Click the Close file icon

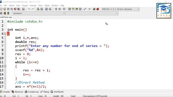click(15, 9)
